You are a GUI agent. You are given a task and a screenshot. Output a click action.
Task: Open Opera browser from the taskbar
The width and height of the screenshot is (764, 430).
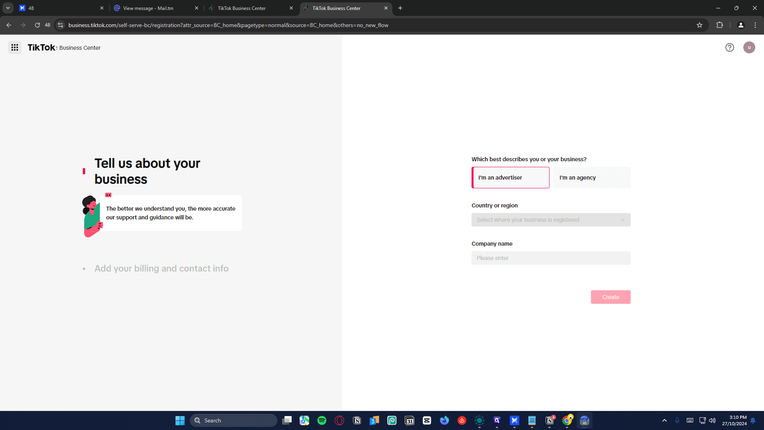tap(339, 420)
